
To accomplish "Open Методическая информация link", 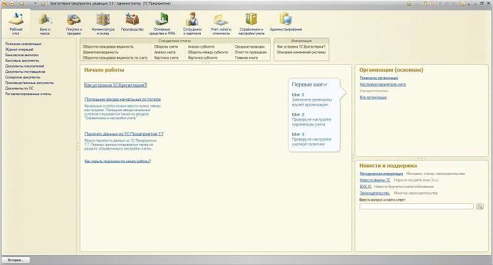I will (381, 174).
